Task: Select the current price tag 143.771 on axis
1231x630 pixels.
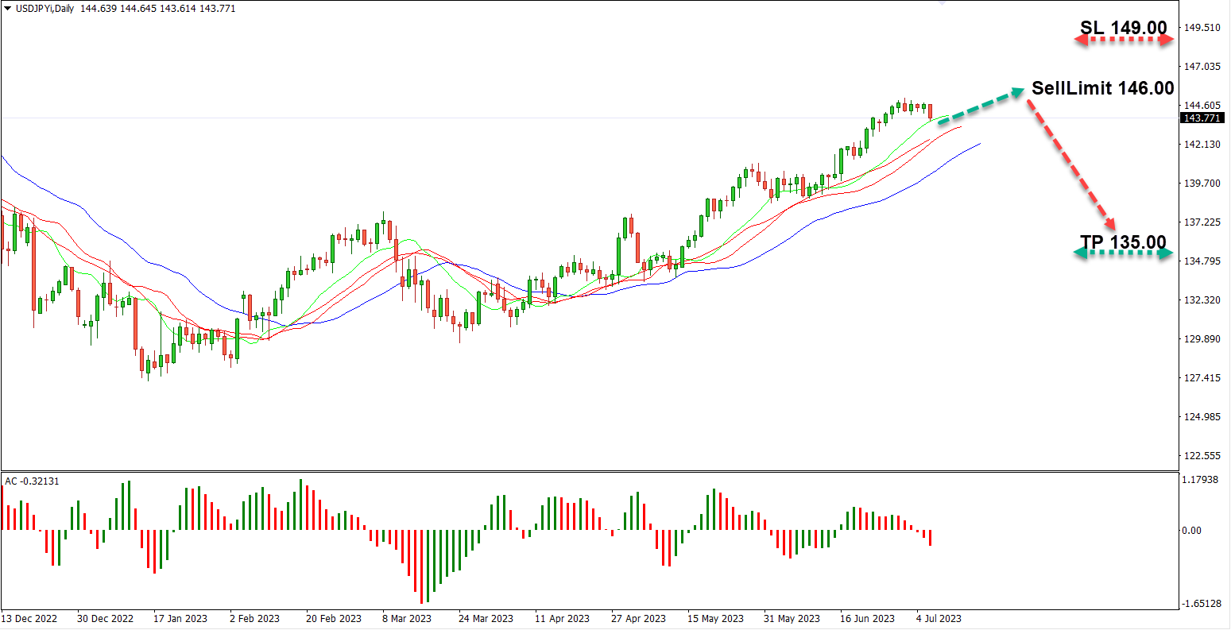Action: coord(1202,118)
